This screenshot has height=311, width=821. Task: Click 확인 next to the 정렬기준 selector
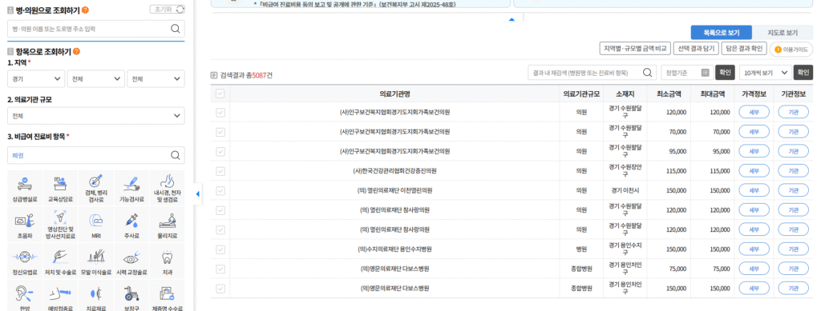725,72
